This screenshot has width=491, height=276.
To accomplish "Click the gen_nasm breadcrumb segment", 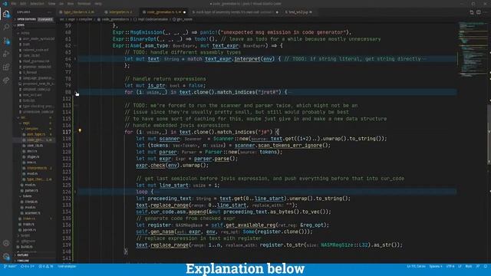I will tap(183, 19).
